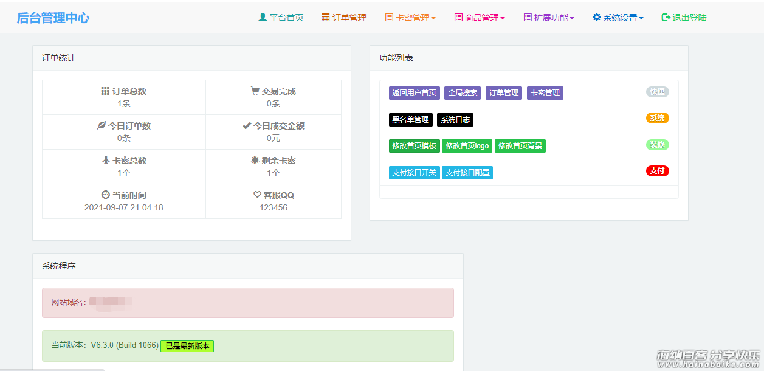
Task: Click the 1条 value under 订单总数
Action: click(124, 103)
